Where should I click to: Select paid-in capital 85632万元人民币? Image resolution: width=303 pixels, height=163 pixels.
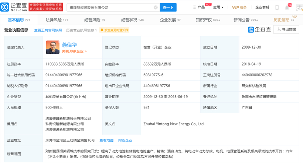(157, 64)
